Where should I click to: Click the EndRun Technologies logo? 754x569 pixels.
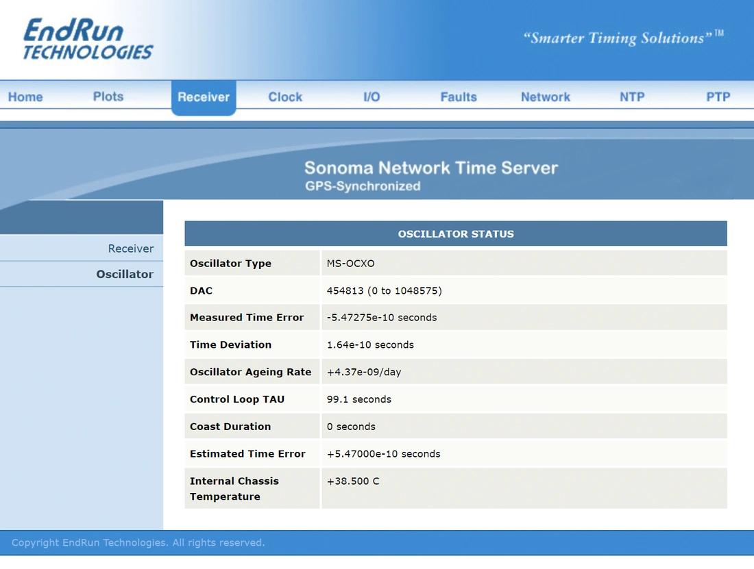[88, 39]
